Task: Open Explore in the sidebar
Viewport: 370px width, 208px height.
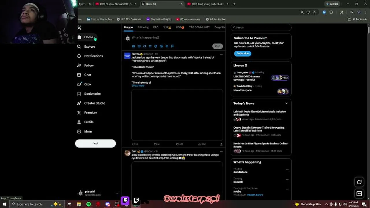Action: pos(86,47)
